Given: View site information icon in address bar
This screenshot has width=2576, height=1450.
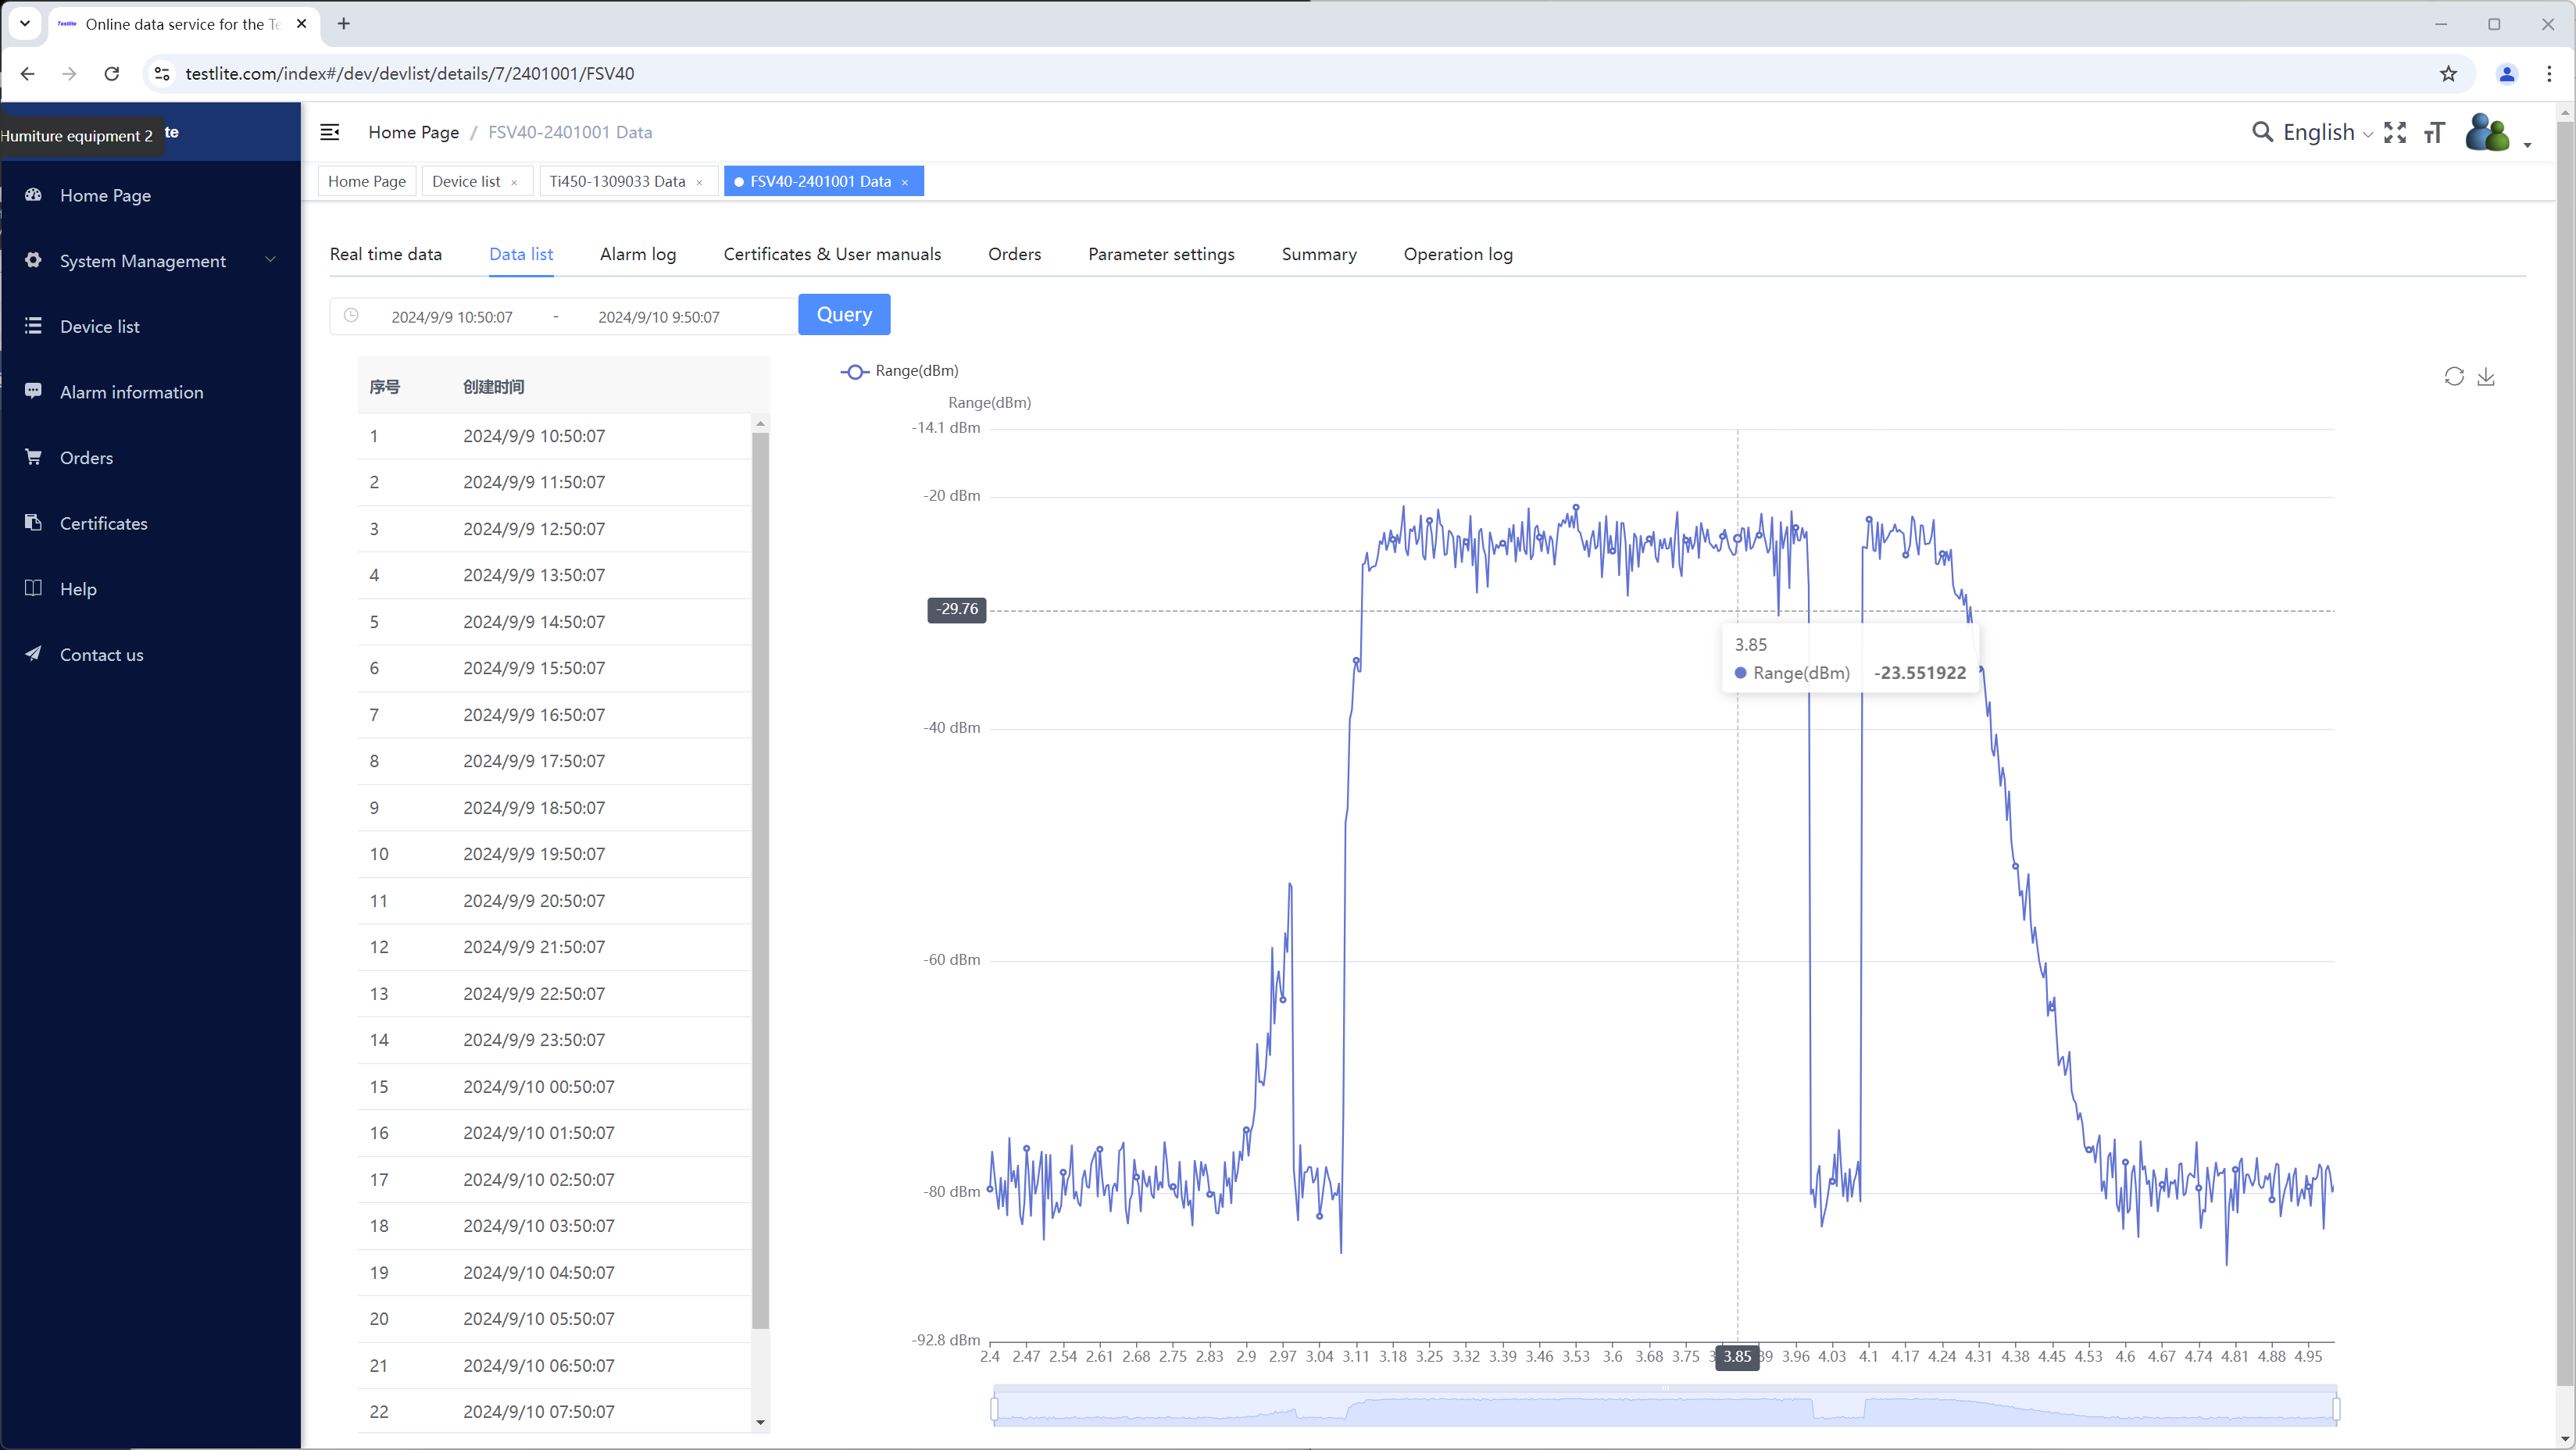Looking at the screenshot, I should click(162, 74).
